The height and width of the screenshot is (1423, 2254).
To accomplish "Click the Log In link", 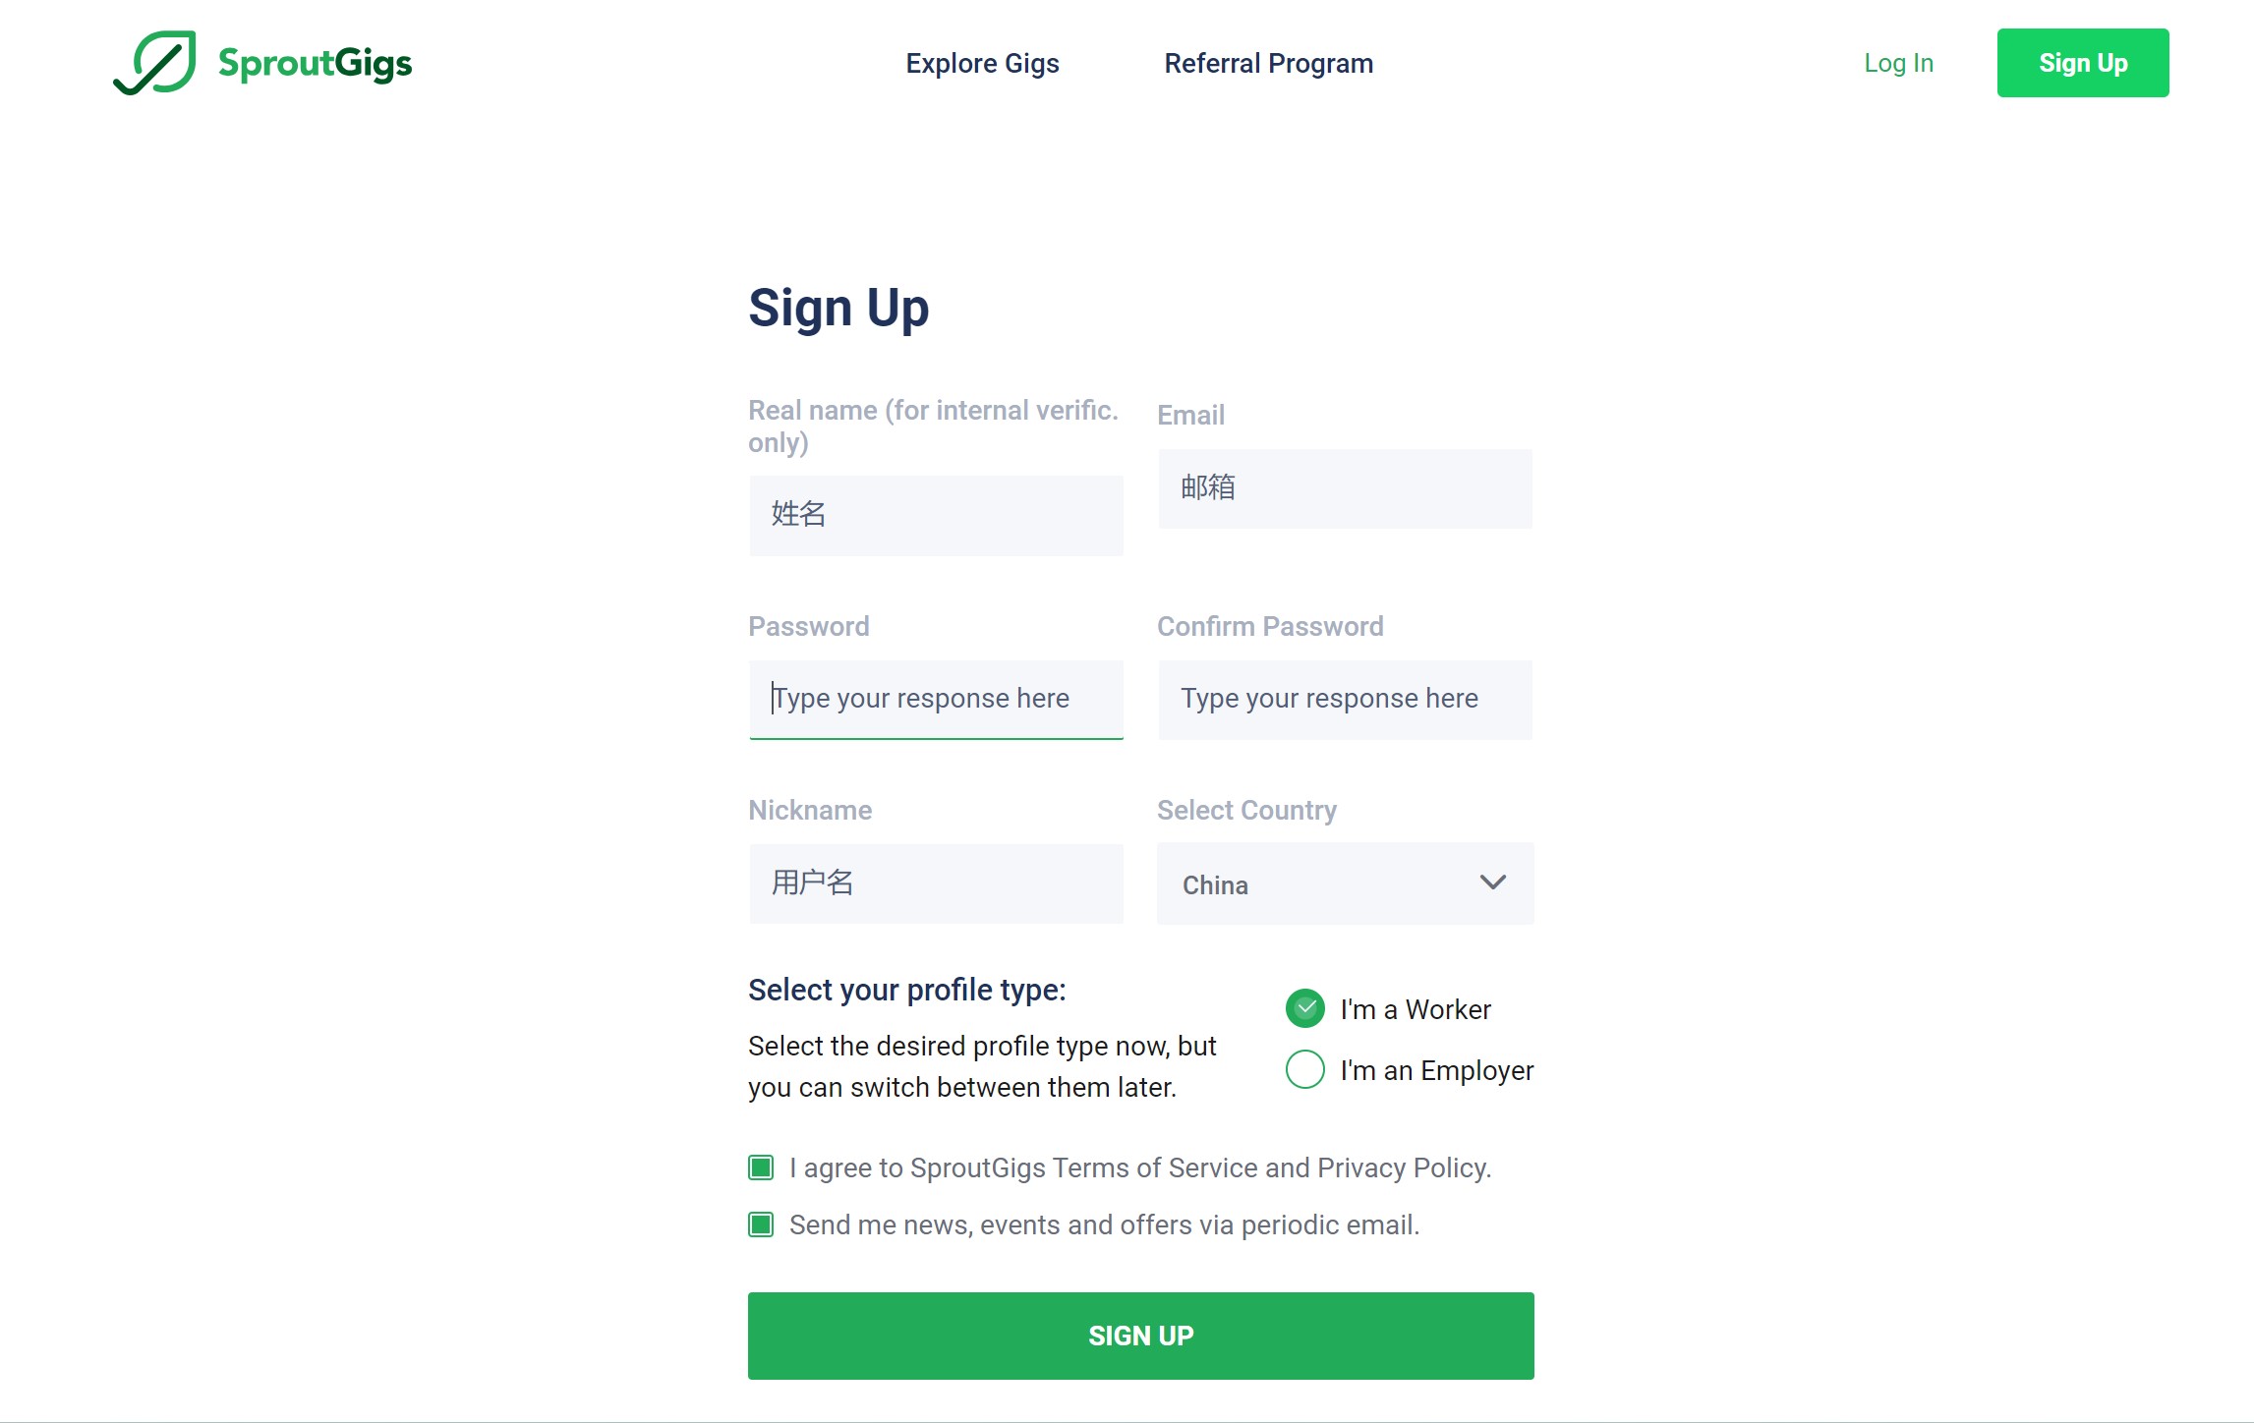I will pos(1898,64).
